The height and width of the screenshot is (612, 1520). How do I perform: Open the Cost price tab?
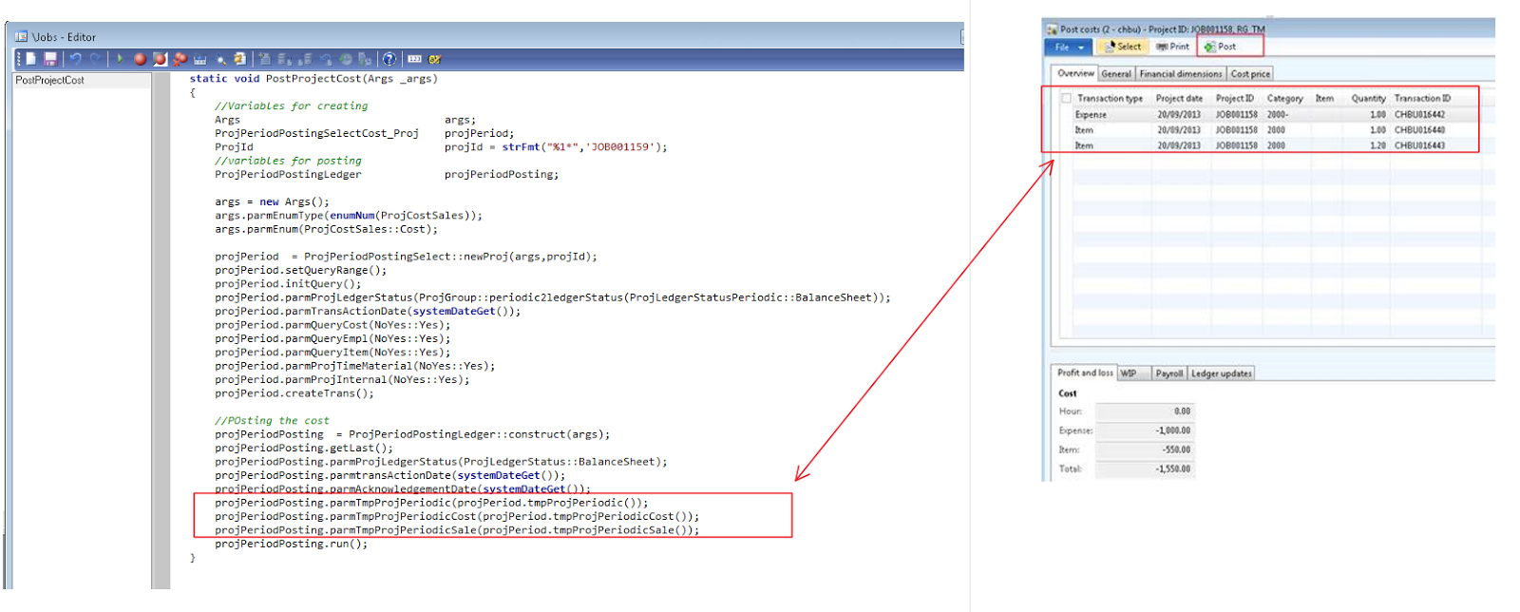click(1250, 73)
